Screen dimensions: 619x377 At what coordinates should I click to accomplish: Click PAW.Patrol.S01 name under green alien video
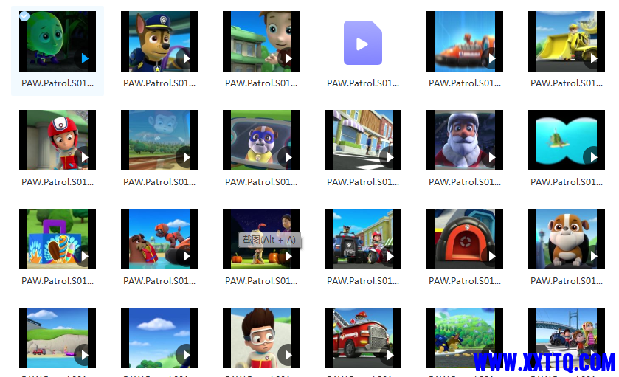point(58,83)
